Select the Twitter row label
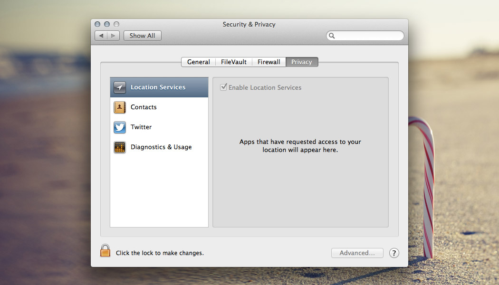 click(141, 127)
